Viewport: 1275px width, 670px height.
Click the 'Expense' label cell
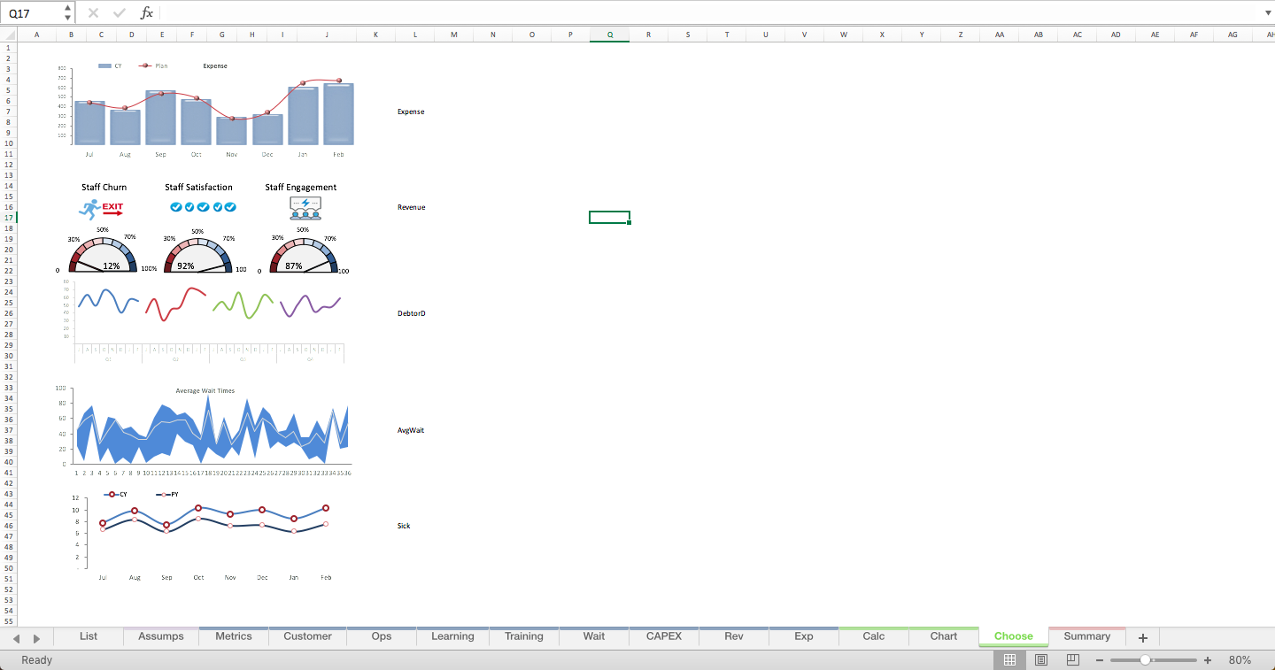pyautogui.click(x=411, y=112)
